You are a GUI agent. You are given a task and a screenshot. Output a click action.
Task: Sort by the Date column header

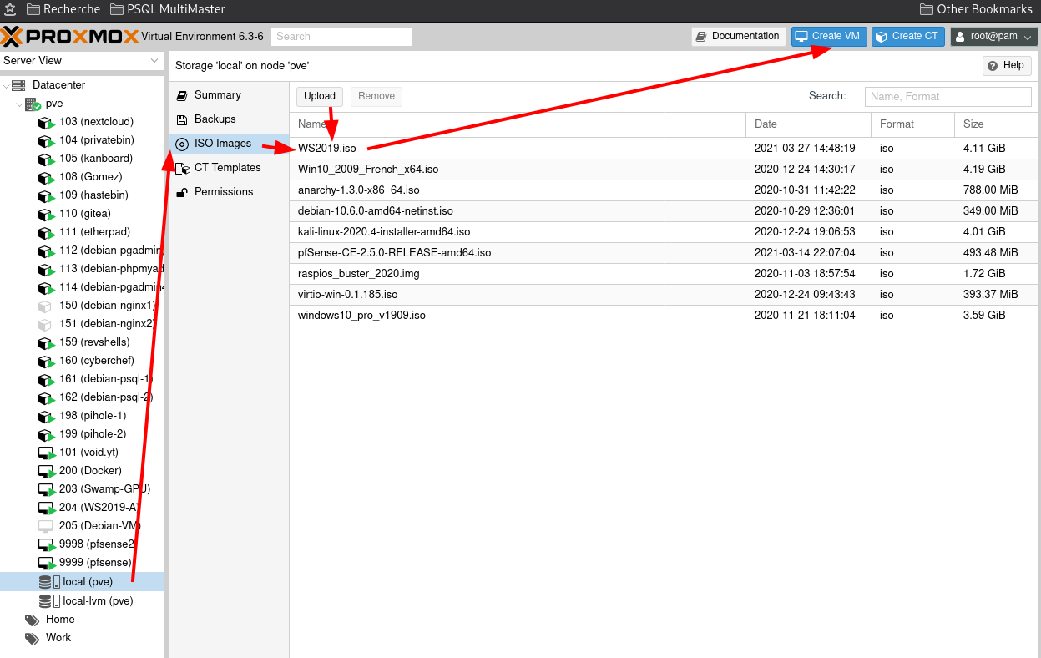[x=808, y=124]
